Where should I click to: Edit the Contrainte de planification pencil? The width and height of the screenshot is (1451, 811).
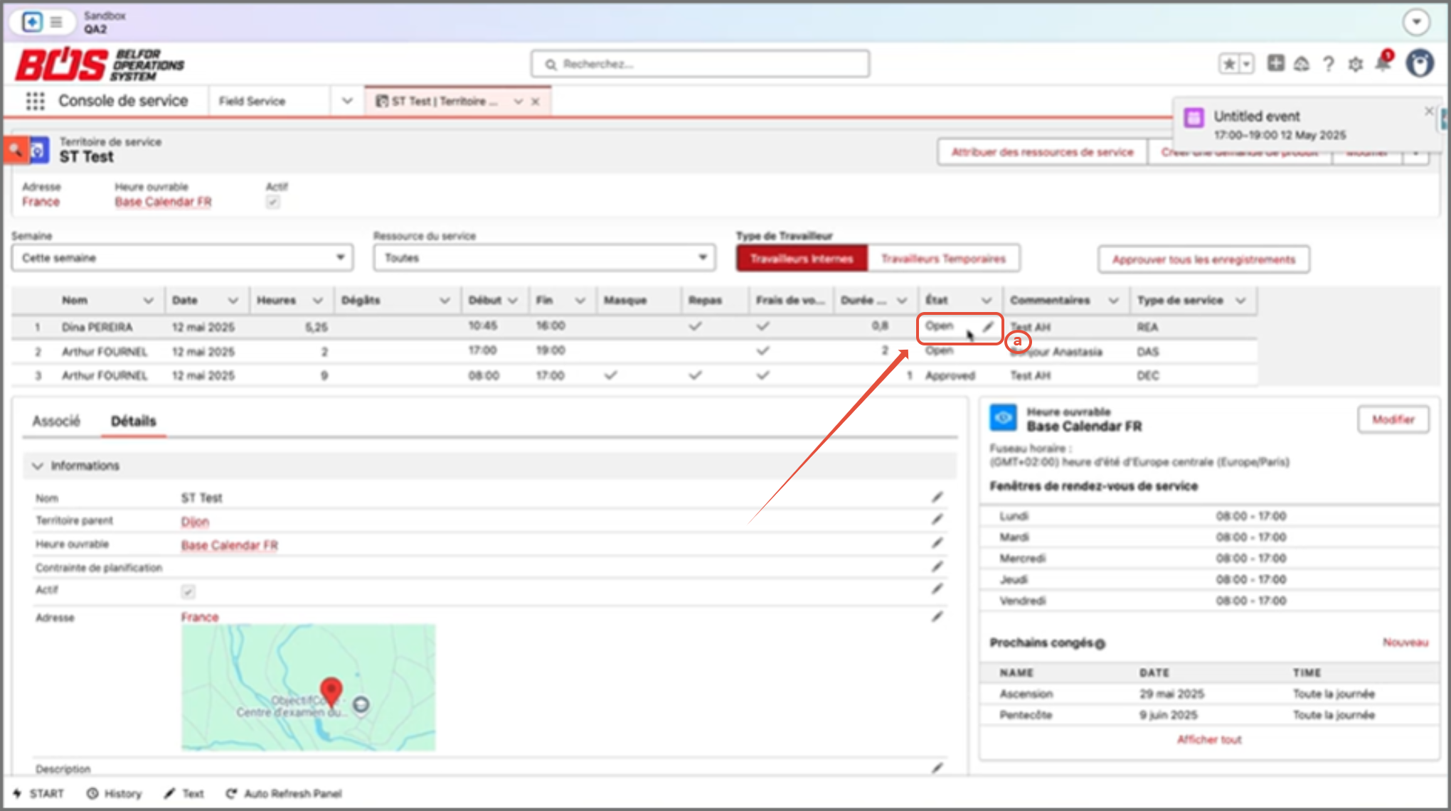(937, 566)
